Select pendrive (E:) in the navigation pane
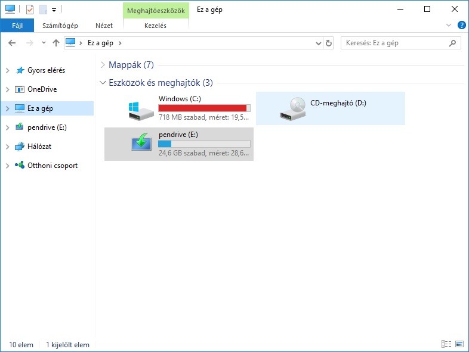The width and height of the screenshot is (469, 352). (47, 127)
